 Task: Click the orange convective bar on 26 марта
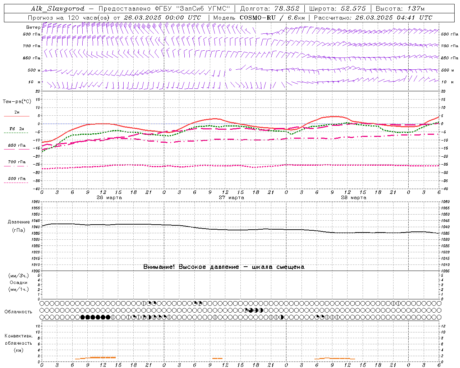point(95,358)
